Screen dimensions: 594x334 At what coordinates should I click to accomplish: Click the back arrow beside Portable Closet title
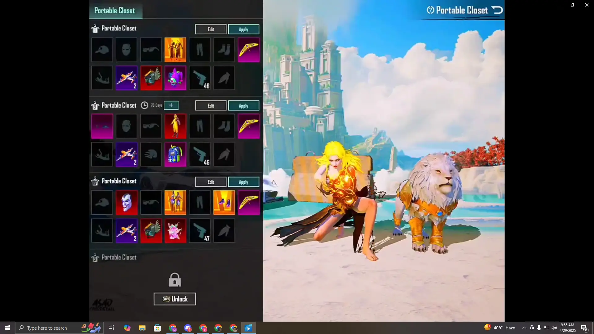point(497,10)
